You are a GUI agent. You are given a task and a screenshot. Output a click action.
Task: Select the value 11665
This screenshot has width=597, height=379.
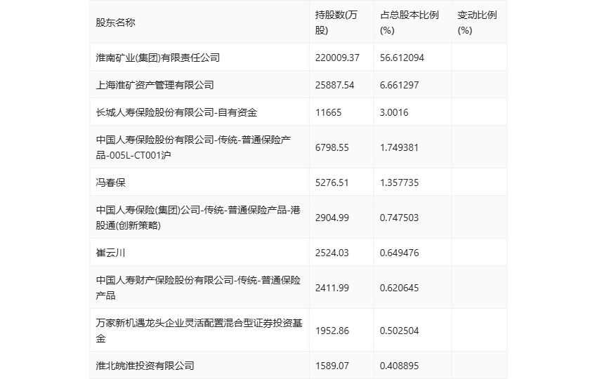[328, 112]
